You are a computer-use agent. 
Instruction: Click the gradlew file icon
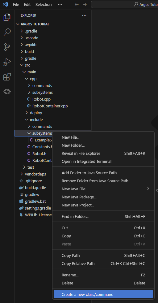[22, 195]
